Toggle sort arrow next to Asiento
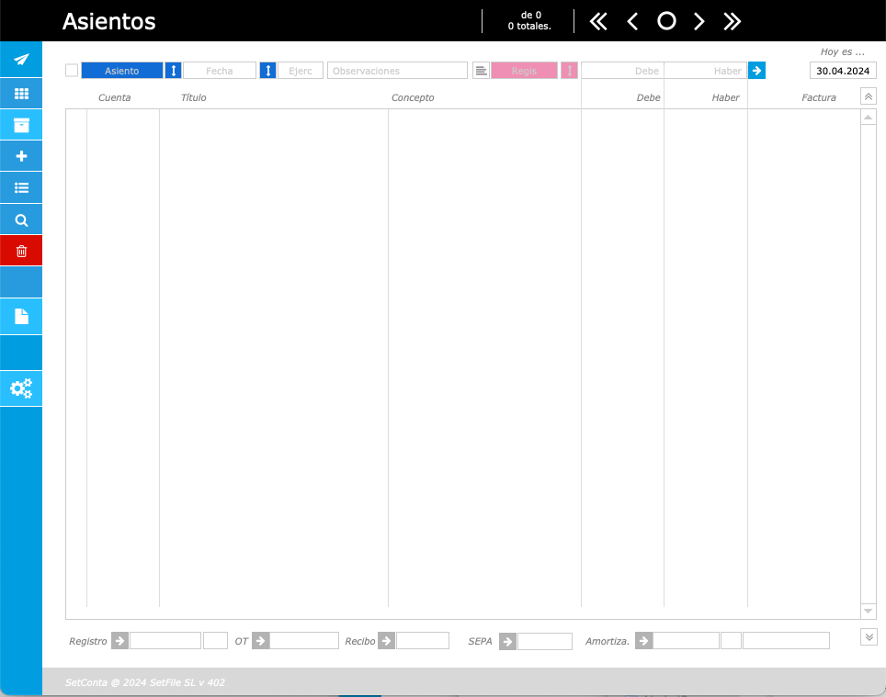This screenshot has height=697, width=886. [174, 71]
